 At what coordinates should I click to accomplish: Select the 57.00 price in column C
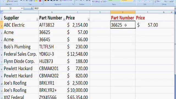[x=78, y=32]
